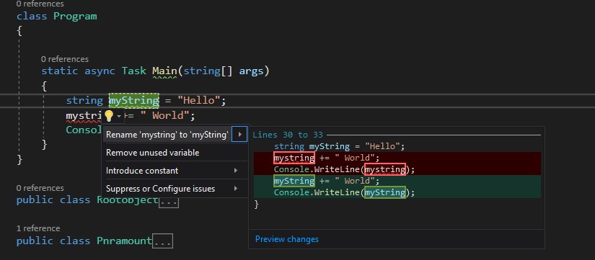This screenshot has height=260, width=595.
Task: Select Introduce constant menu entry
Action: pos(142,171)
